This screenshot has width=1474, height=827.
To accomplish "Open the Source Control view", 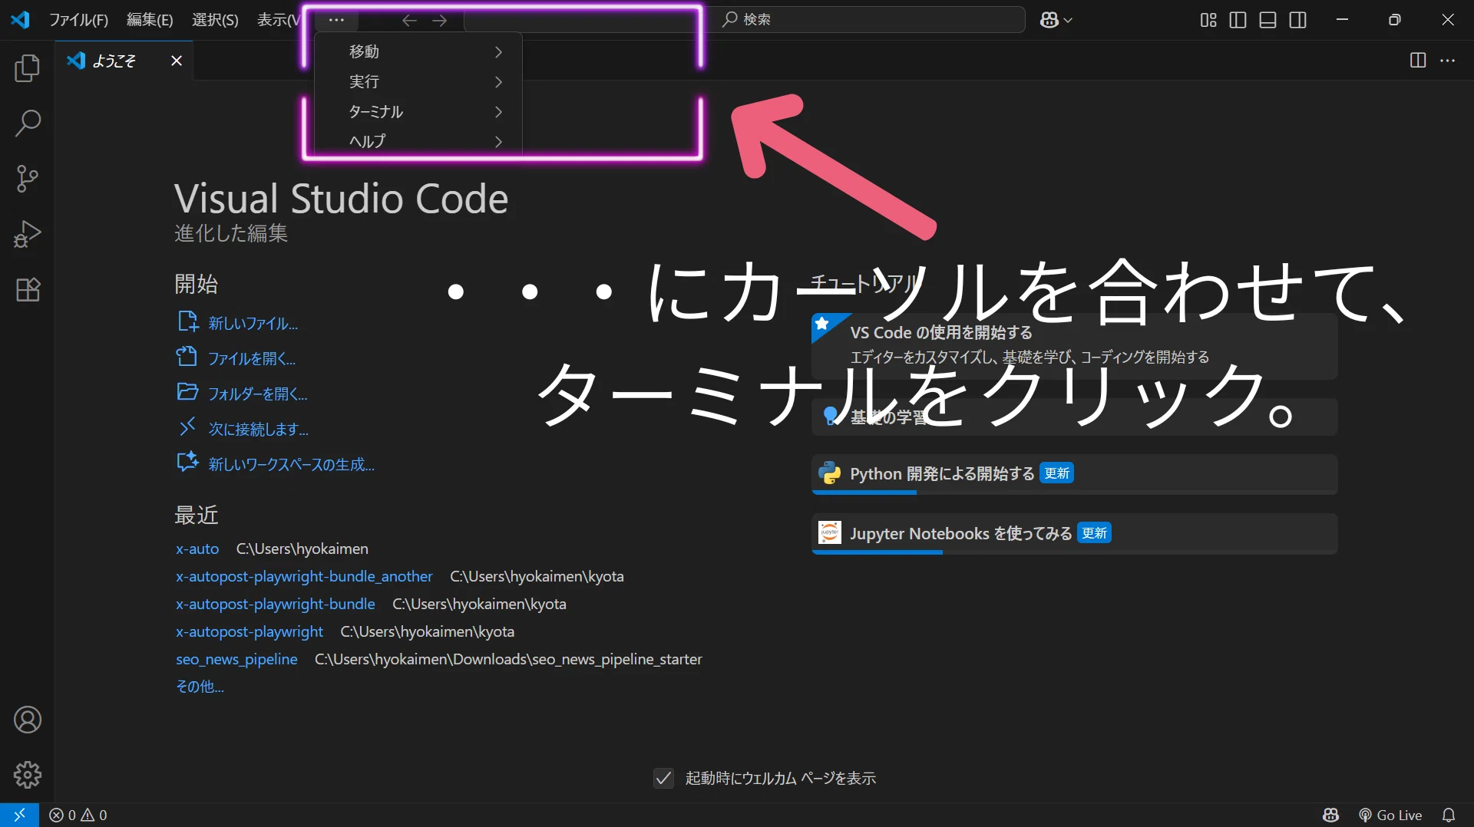I will (x=28, y=179).
